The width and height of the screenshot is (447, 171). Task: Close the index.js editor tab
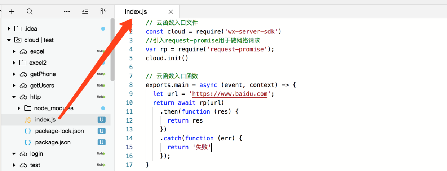171,12
